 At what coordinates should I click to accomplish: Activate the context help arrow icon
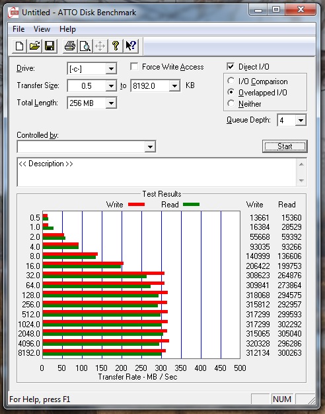pyautogui.click(x=131, y=46)
